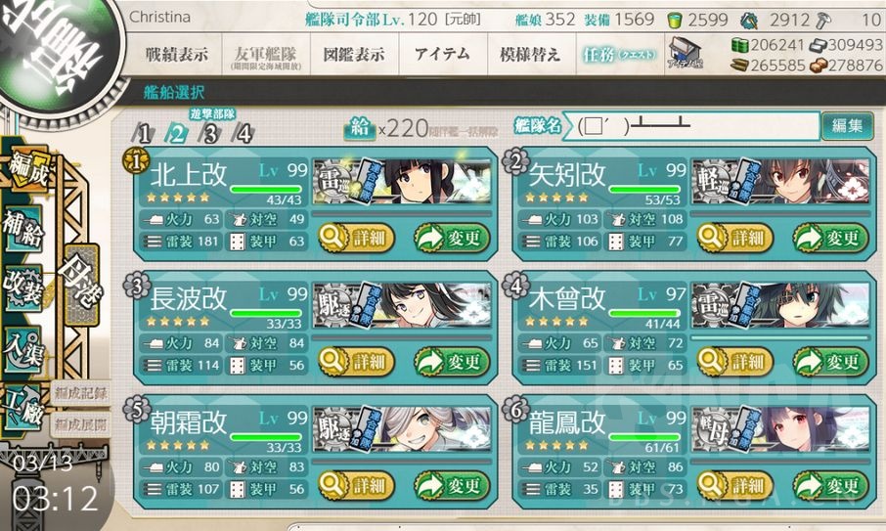The height and width of the screenshot is (531, 886).
Task: Click the 編集 fleet name button
Action: pos(847,125)
